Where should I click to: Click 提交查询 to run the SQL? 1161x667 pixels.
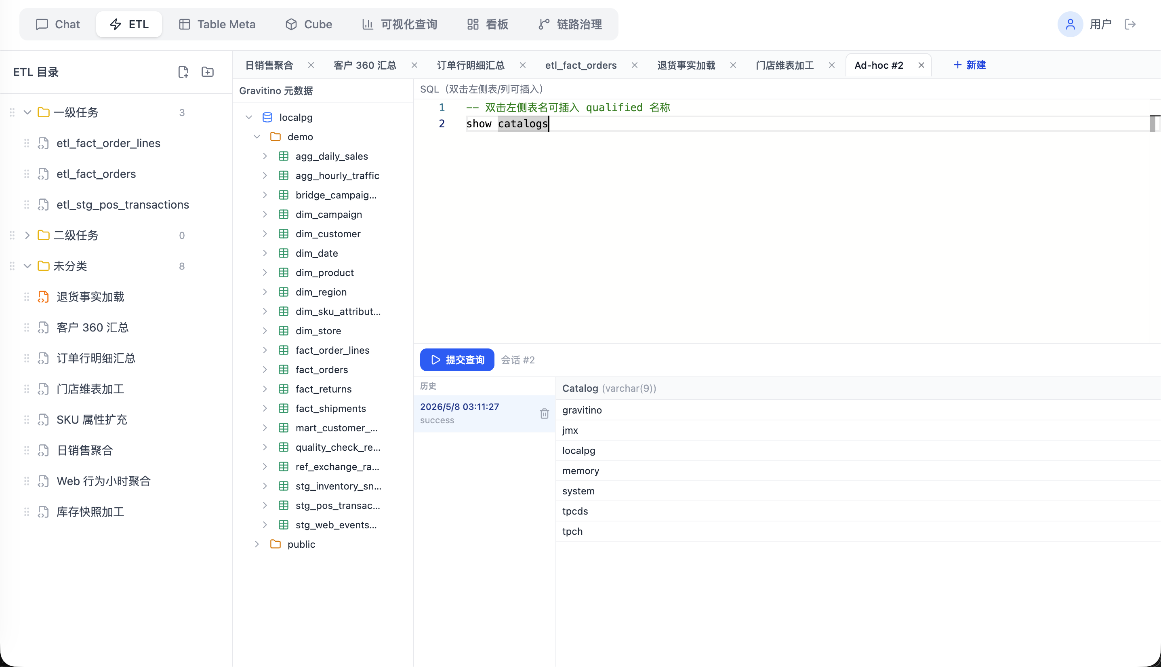[457, 360]
